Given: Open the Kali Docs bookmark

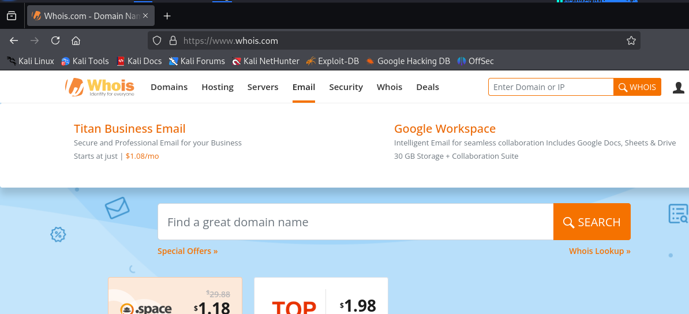Looking at the screenshot, I should 139,61.
